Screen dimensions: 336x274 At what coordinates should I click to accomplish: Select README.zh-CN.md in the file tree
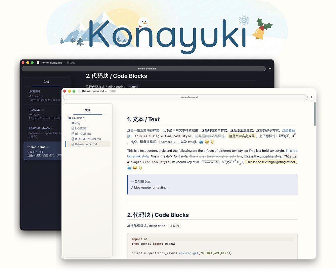[88, 139]
